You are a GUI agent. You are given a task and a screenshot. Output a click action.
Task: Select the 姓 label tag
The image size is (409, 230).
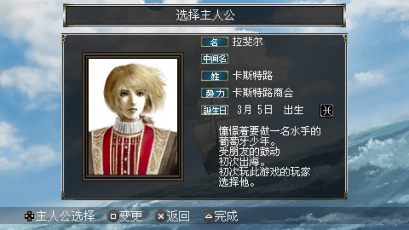pos(214,76)
